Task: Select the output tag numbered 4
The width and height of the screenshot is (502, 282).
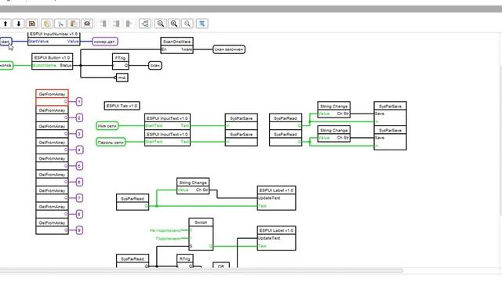Action: (79, 150)
